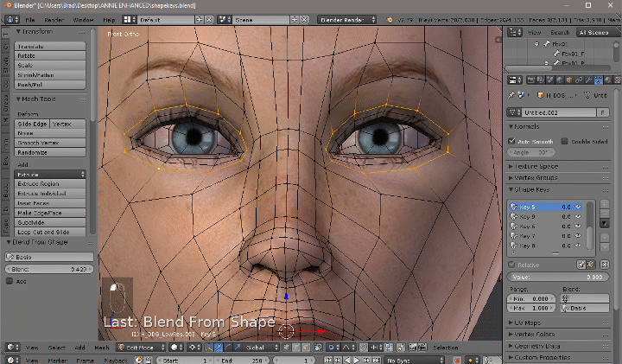Switch outliner to Search menu

pyautogui.click(x=560, y=32)
